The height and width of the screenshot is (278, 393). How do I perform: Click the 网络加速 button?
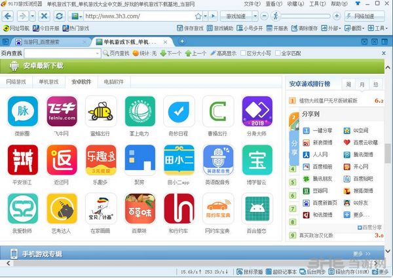(365, 16)
